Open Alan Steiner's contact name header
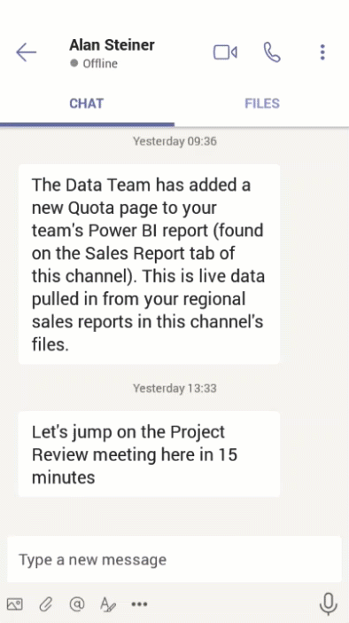349x623 pixels. (112, 45)
